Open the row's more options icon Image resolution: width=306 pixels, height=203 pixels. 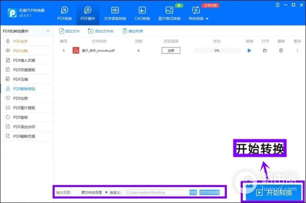point(297,51)
